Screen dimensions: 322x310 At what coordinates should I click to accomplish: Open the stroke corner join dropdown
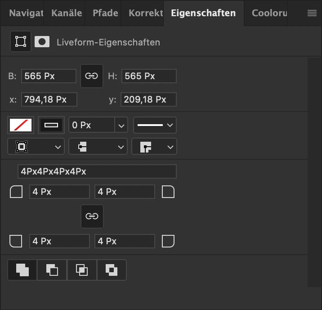[x=154, y=147]
